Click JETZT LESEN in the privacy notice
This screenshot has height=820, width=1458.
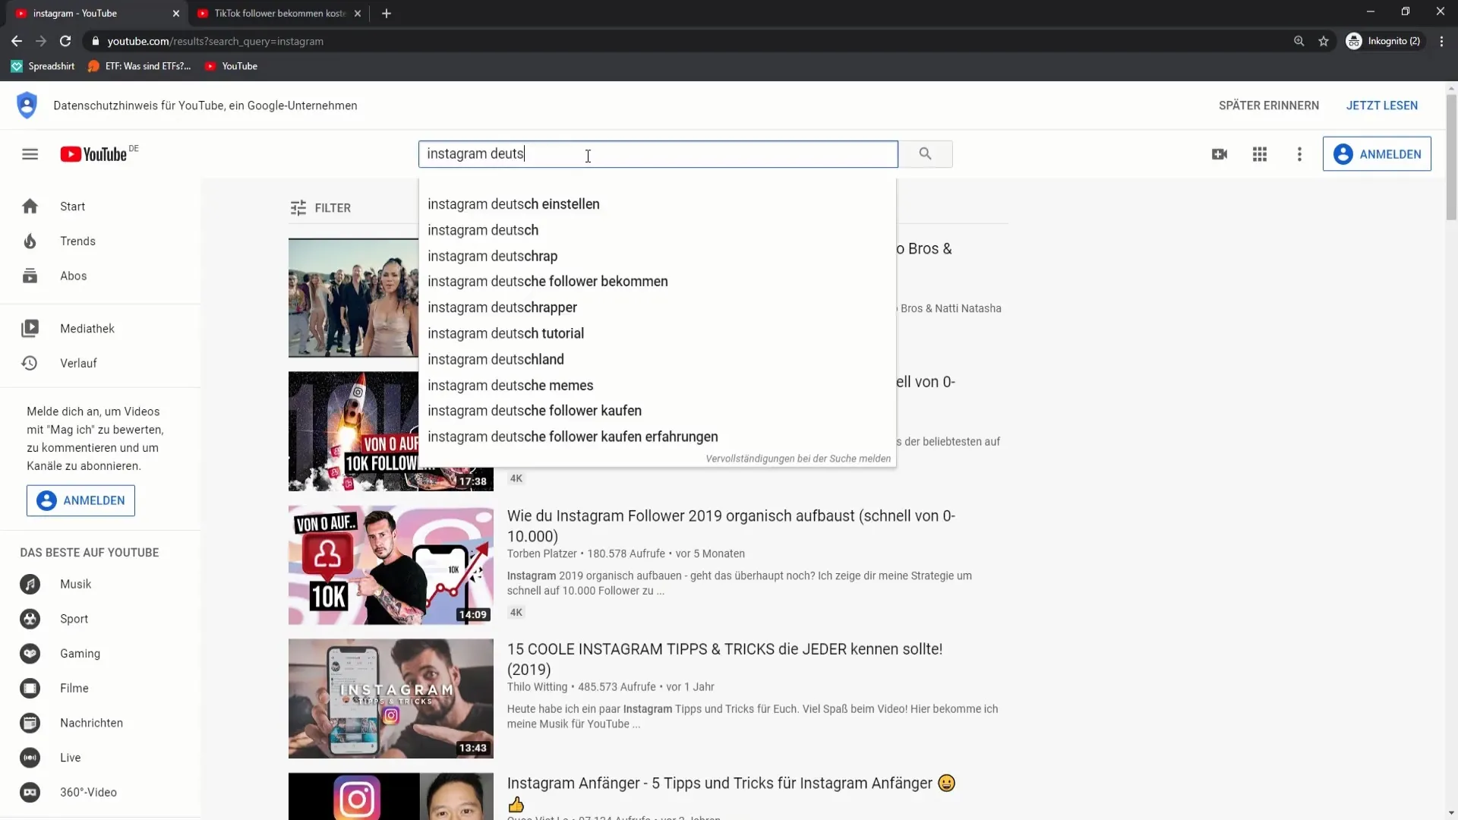[1381, 106]
